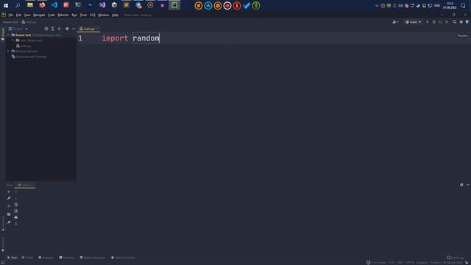Open Project panel options gear
The image size is (471, 265).
[67, 29]
